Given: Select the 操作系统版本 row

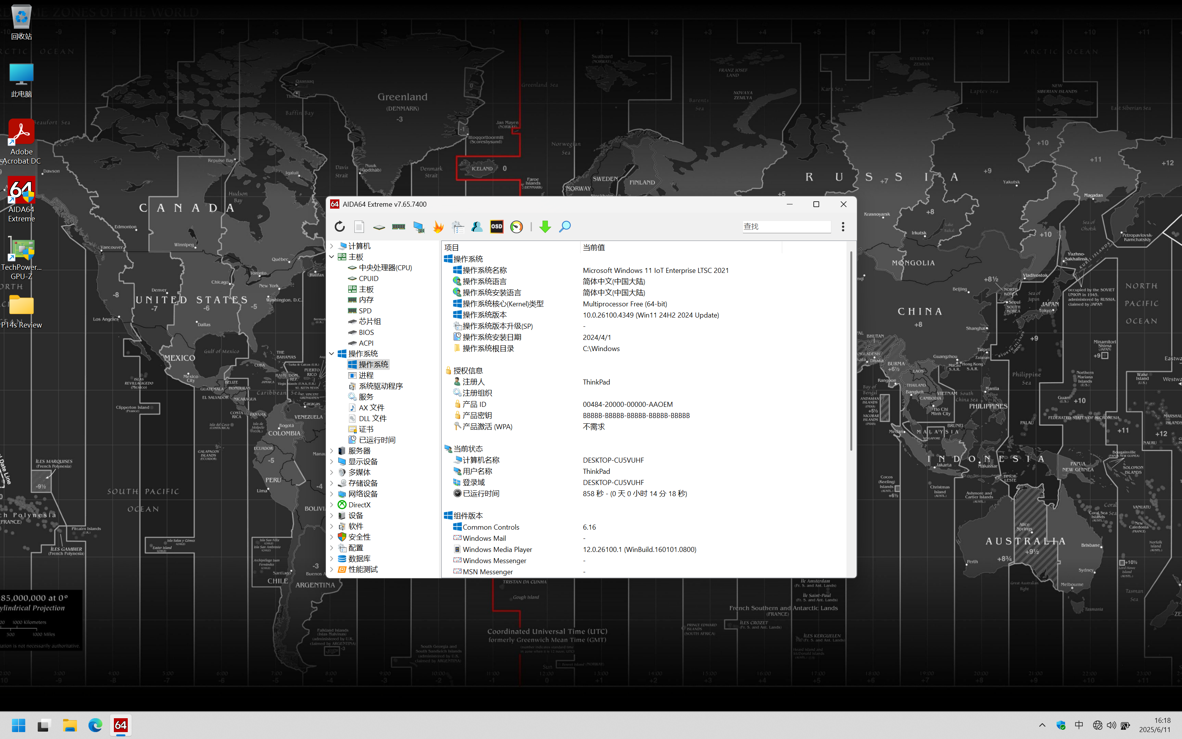Looking at the screenshot, I should point(644,315).
